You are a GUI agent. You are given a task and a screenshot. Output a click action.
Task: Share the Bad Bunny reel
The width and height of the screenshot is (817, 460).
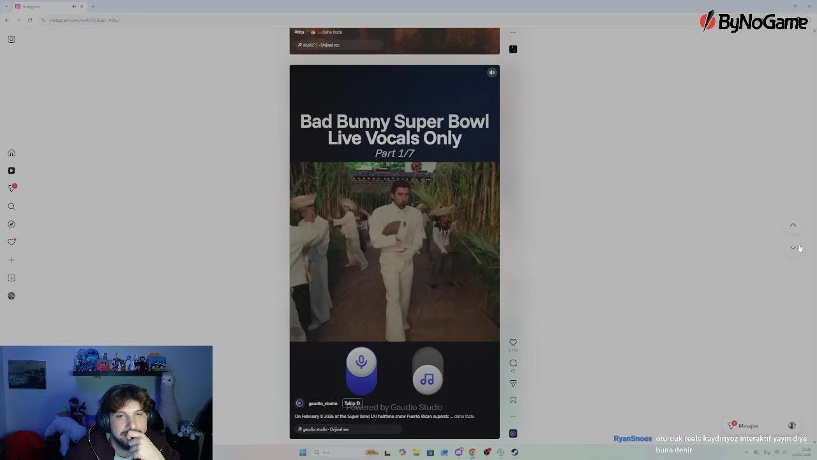(513, 383)
